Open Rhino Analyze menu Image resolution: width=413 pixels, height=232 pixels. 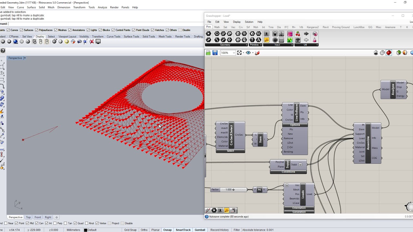[x=102, y=7]
